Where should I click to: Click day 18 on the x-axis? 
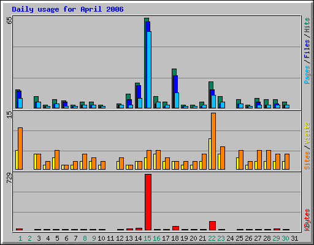[x=175, y=238]
